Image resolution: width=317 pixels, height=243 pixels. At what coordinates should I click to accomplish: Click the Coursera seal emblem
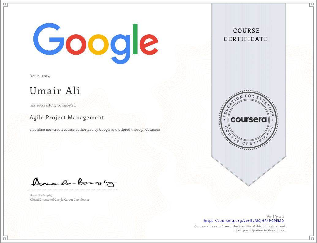[248, 120]
